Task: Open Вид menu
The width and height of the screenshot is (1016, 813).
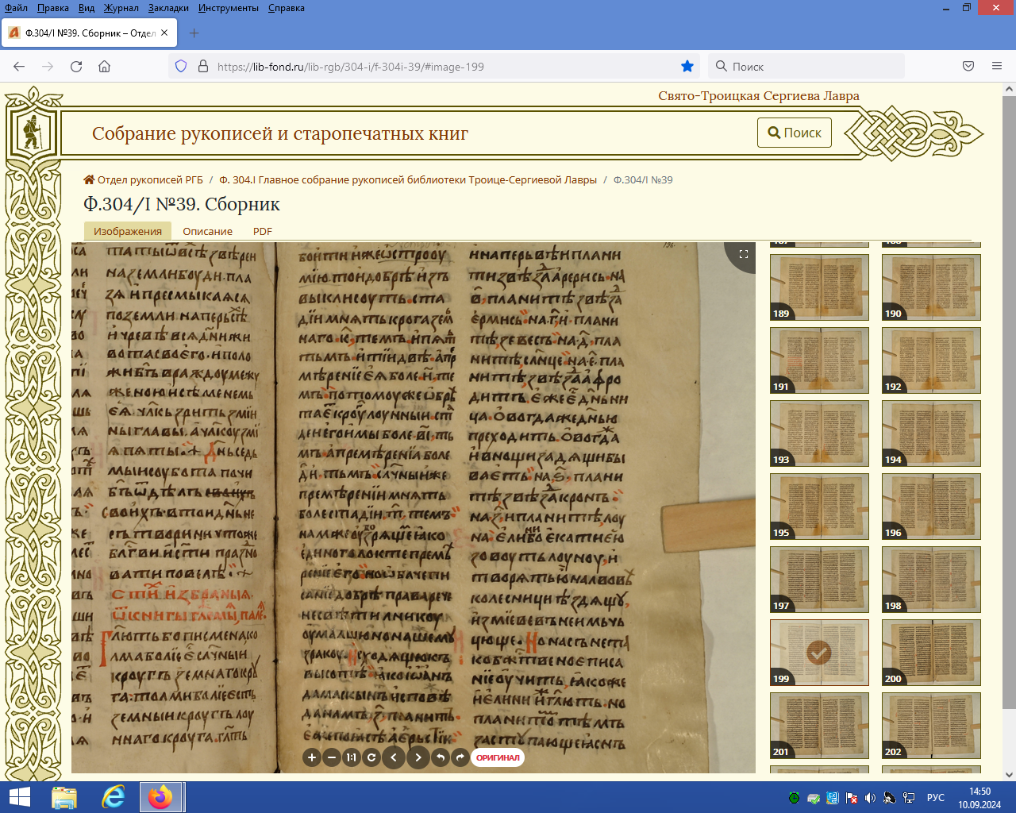Action: (87, 8)
